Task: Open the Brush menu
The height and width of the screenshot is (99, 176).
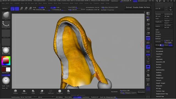Action: tap(7, 3)
